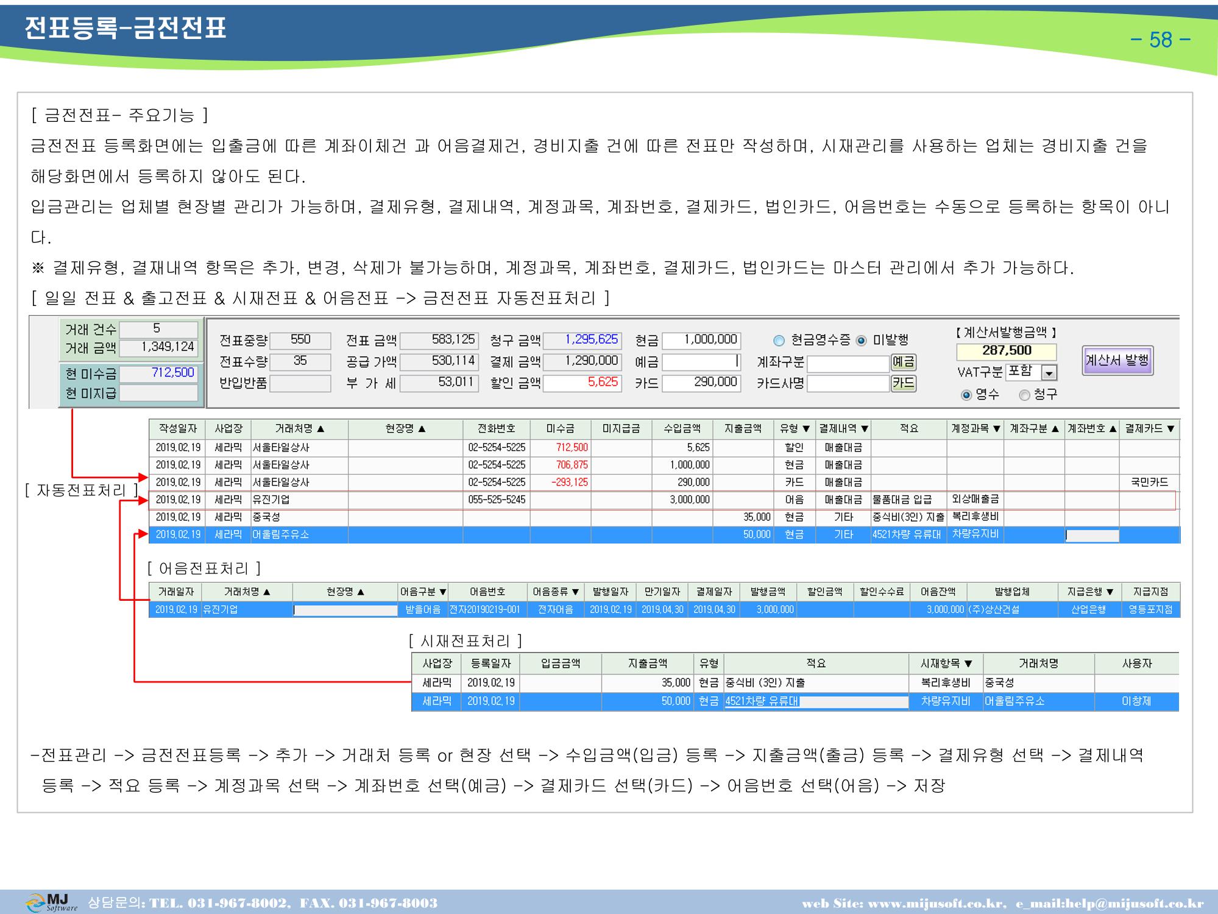1218x914 pixels.
Task: Click the 외상매출금 cell
Action: coord(975,500)
